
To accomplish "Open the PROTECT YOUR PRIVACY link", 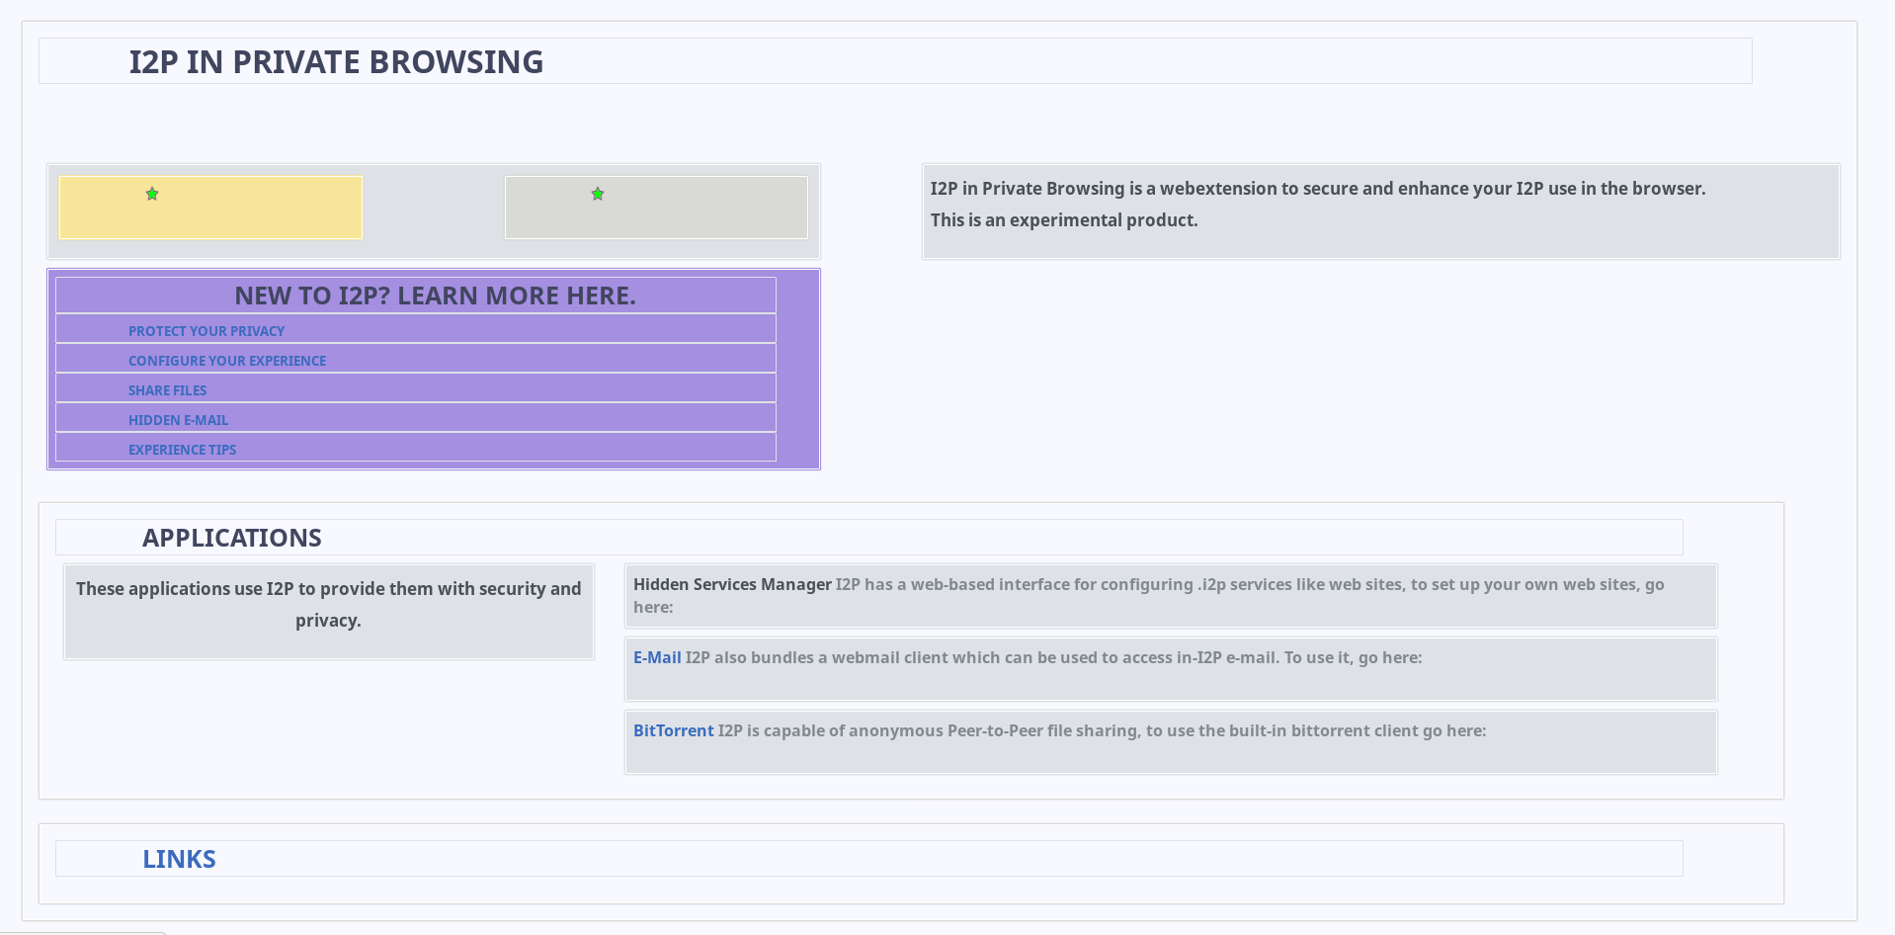I will [x=206, y=330].
